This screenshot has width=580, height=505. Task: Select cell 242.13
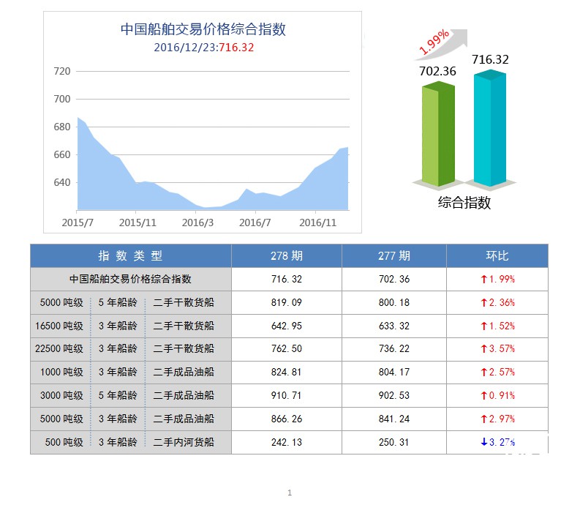pos(286,442)
